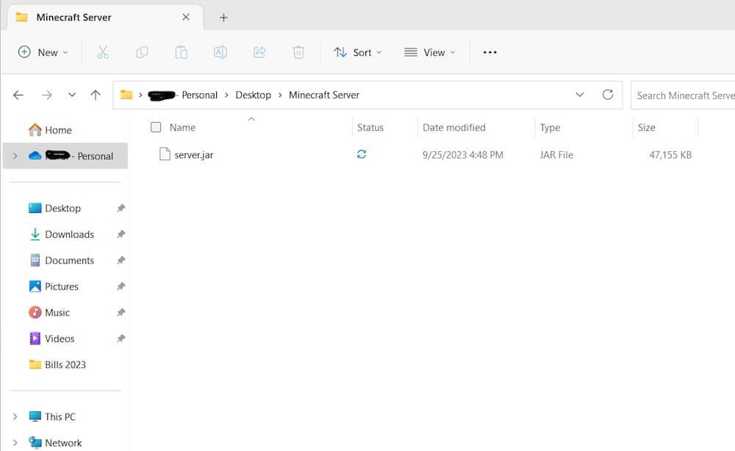The width and height of the screenshot is (735, 451).
Task: Pin toggle next to Downloads in sidebar
Action: click(121, 234)
